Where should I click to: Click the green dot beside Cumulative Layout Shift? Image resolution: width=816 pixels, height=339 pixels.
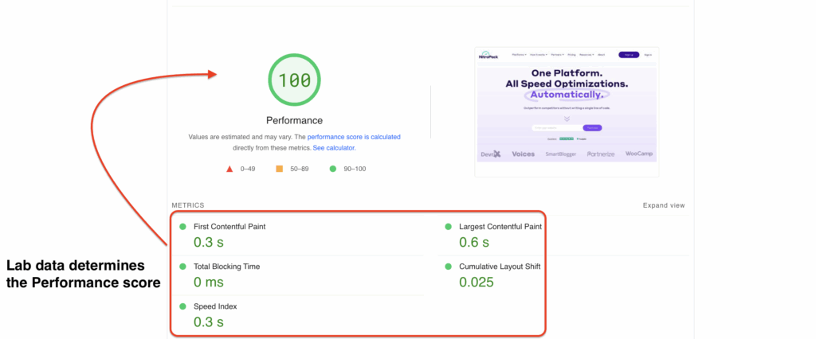point(448,267)
